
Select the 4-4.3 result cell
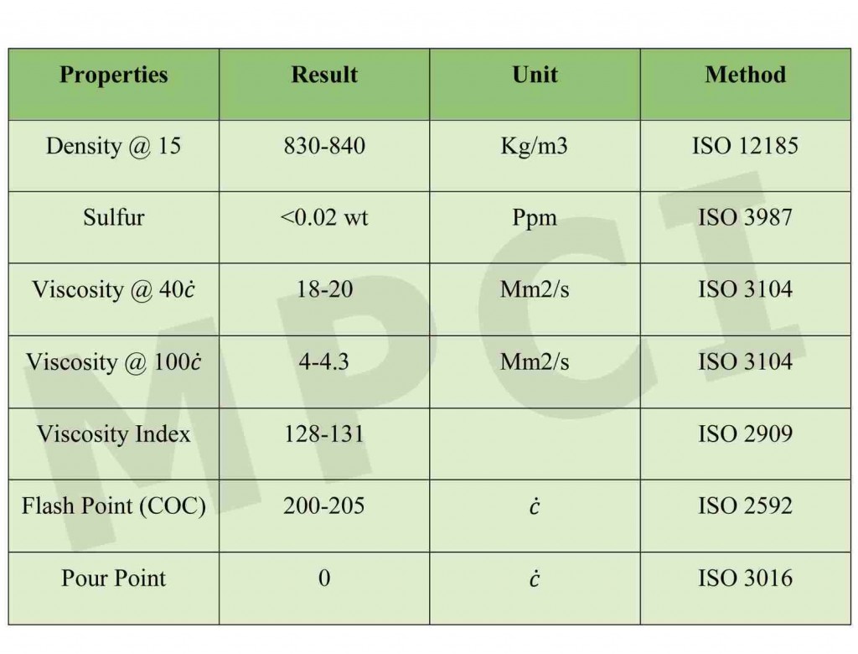(x=324, y=362)
